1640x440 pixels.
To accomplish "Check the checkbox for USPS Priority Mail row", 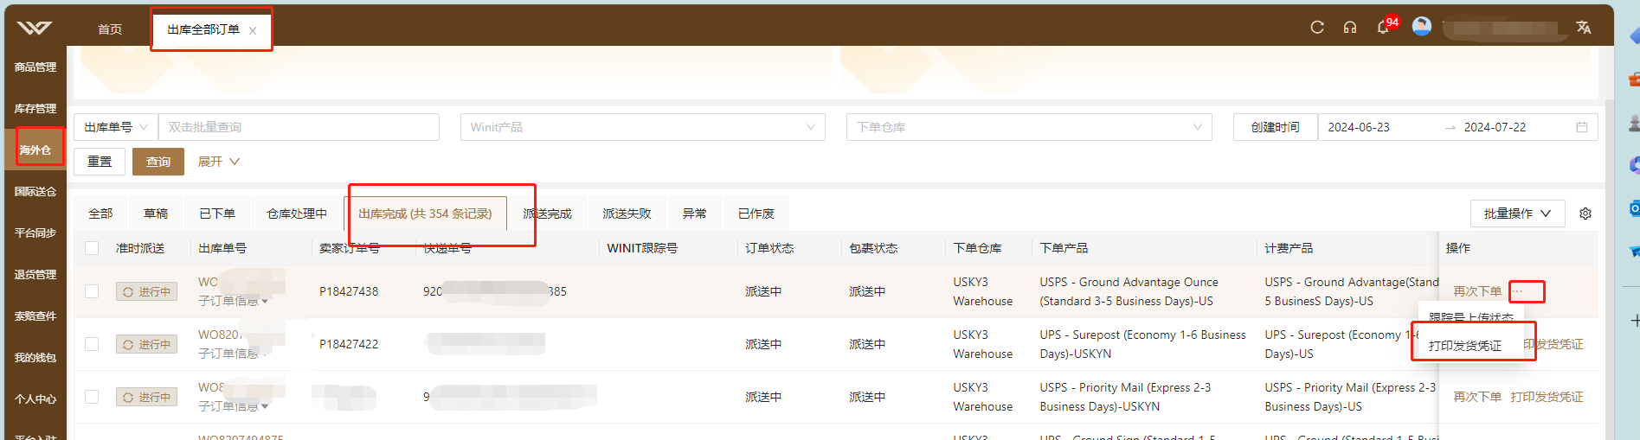I will click(92, 397).
